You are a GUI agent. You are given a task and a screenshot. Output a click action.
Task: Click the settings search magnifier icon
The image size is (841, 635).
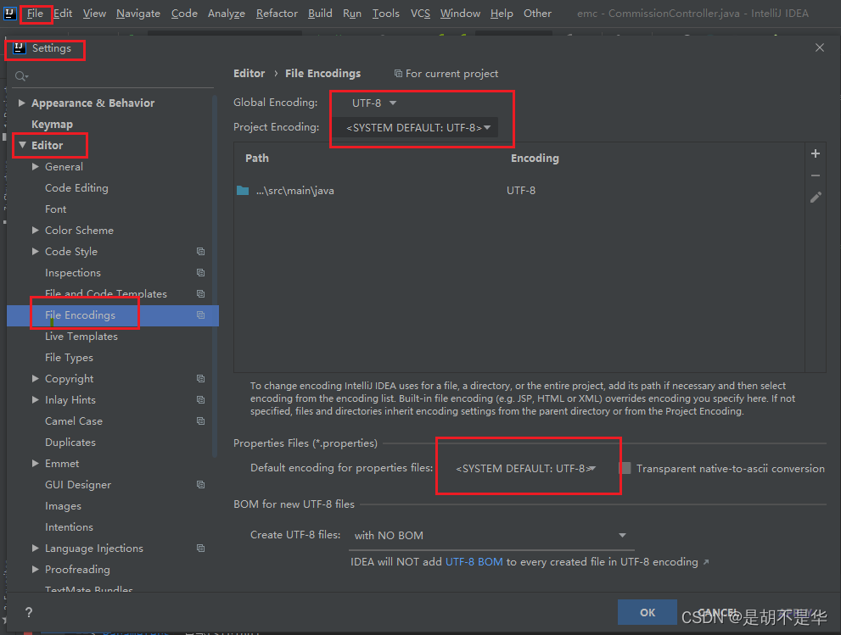(x=21, y=76)
